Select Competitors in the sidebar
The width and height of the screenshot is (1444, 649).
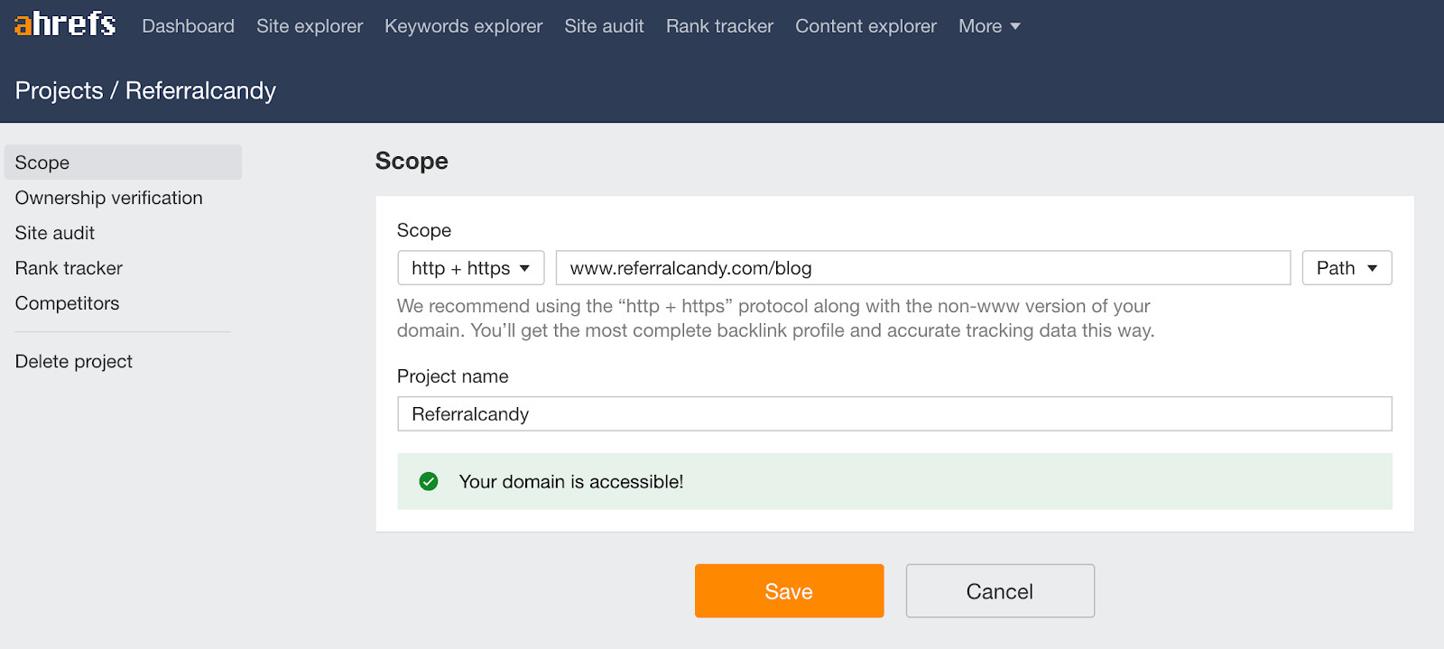tap(67, 303)
